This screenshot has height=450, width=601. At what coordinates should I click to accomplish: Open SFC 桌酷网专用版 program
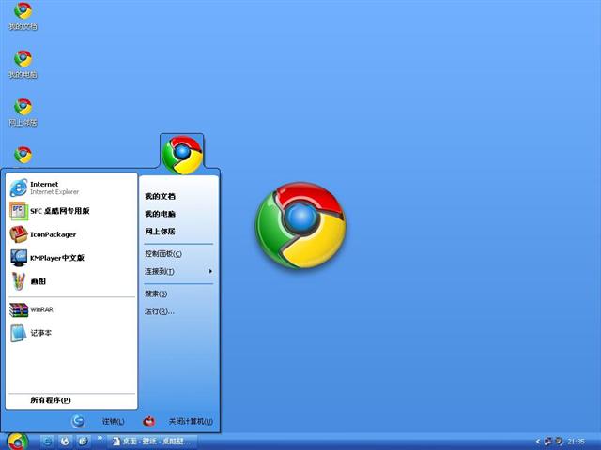[72, 211]
